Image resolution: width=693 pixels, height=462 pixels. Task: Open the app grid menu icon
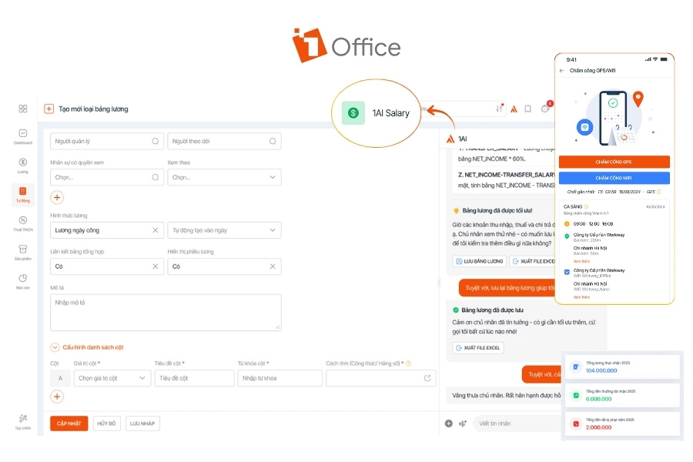coord(23,109)
